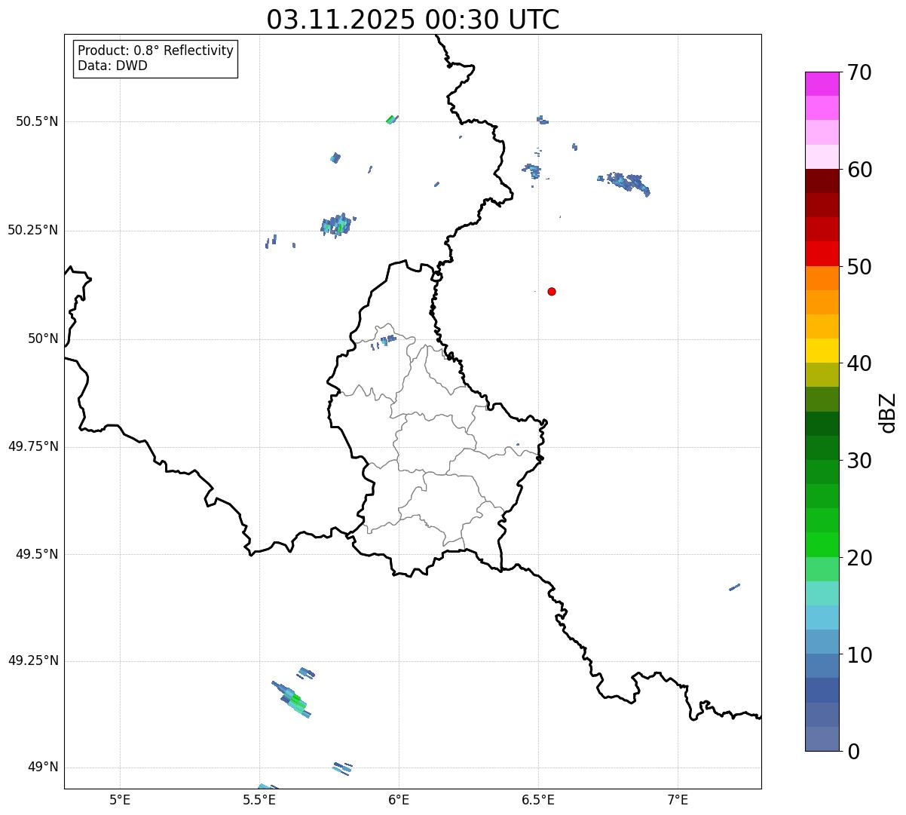This screenshot has width=906, height=815.
Task: Click the 50°N latitude label
Action: coord(43,339)
